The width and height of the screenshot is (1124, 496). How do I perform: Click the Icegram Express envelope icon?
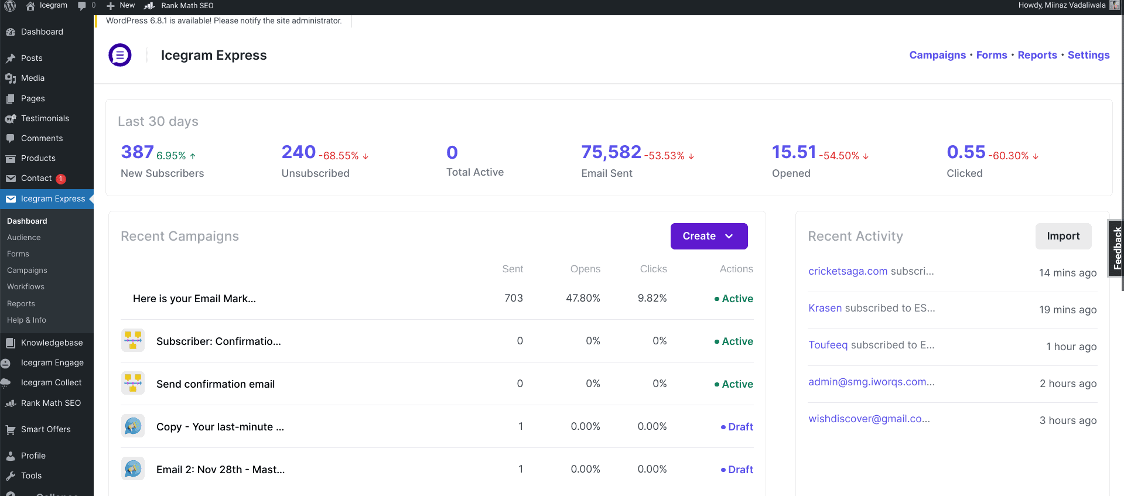click(11, 199)
